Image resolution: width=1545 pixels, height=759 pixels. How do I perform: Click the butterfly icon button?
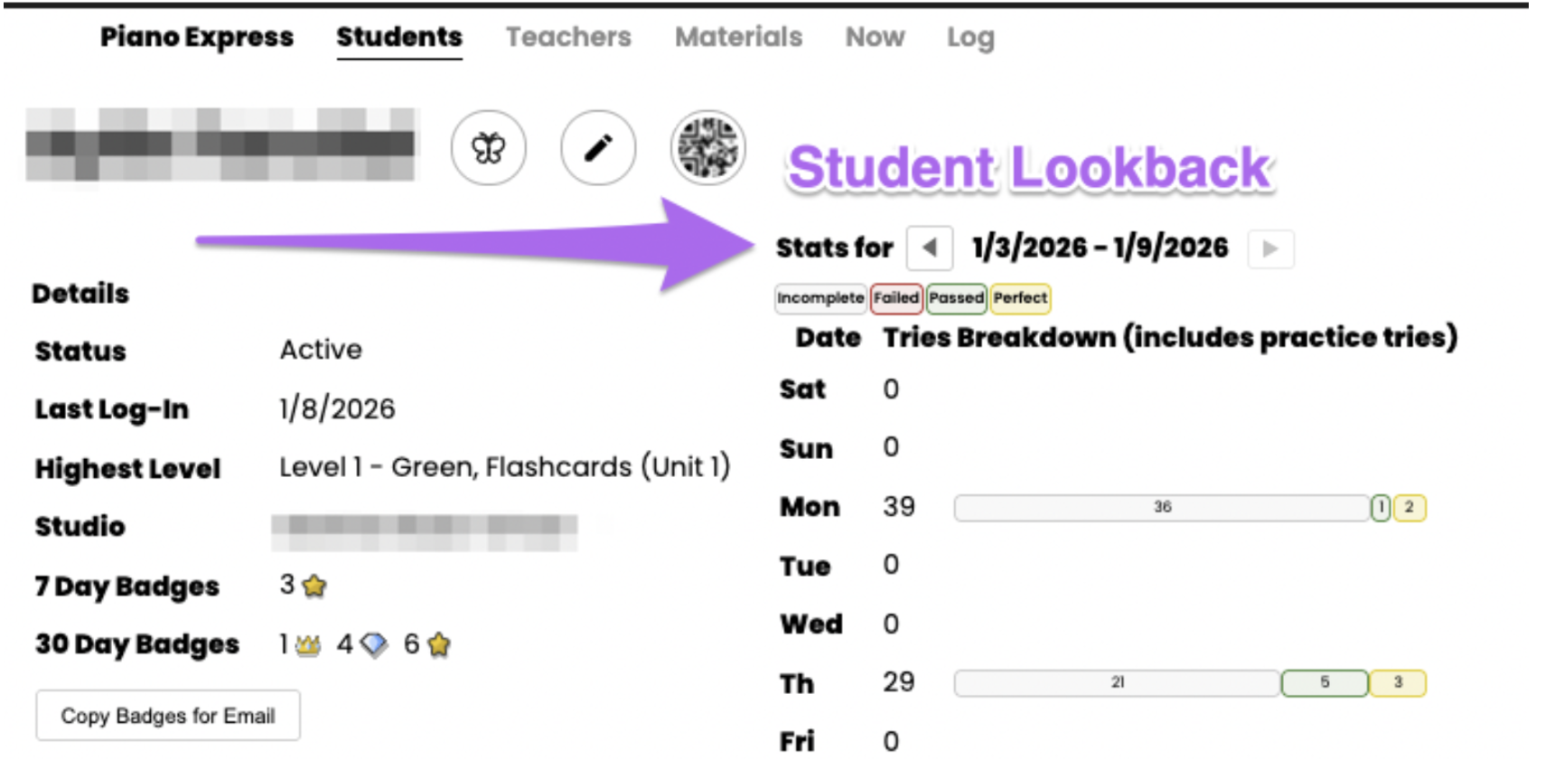(488, 148)
